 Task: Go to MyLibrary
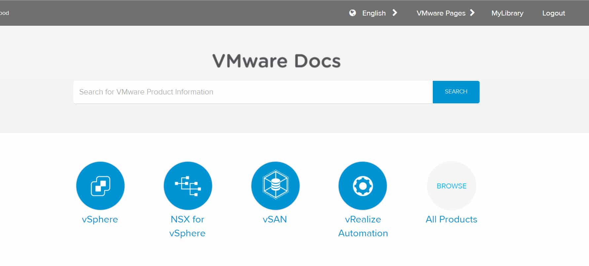pos(507,13)
